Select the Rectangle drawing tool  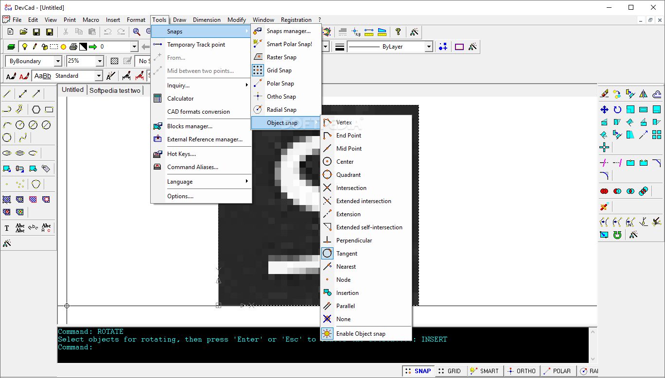(x=49, y=109)
